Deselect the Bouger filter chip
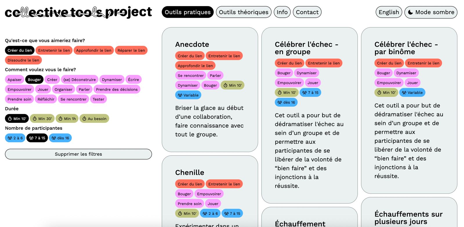 [35, 80]
